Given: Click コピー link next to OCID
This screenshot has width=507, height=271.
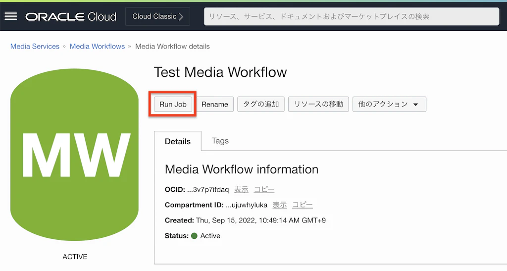Looking at the screenshot, I should 264,190.
